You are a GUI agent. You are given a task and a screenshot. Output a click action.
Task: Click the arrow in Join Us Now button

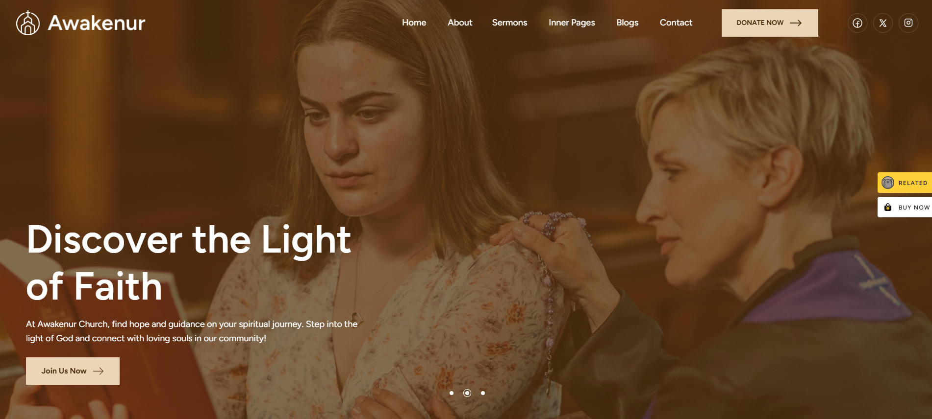(x=99, y=371)
